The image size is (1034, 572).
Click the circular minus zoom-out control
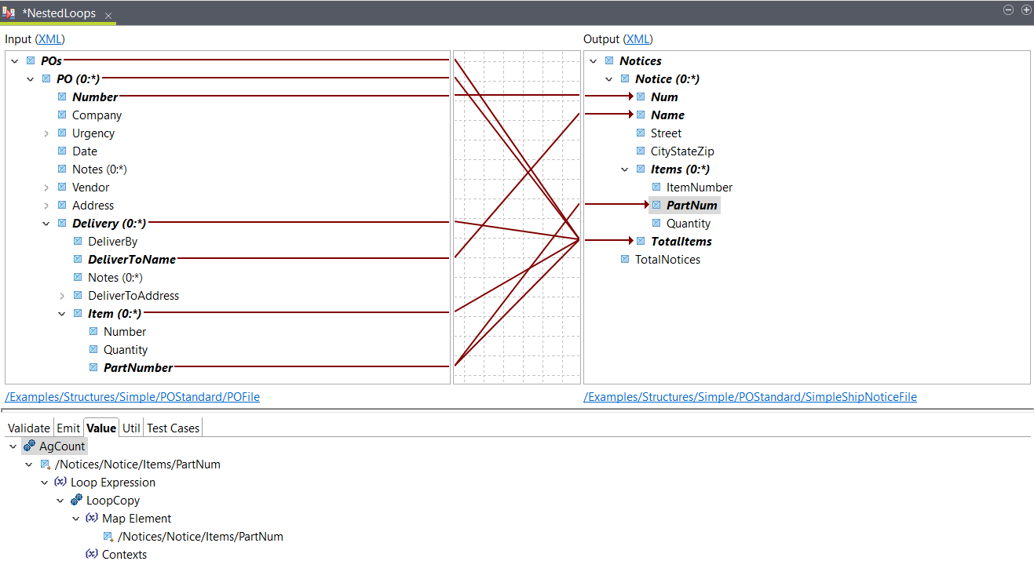pos(1008,9)
